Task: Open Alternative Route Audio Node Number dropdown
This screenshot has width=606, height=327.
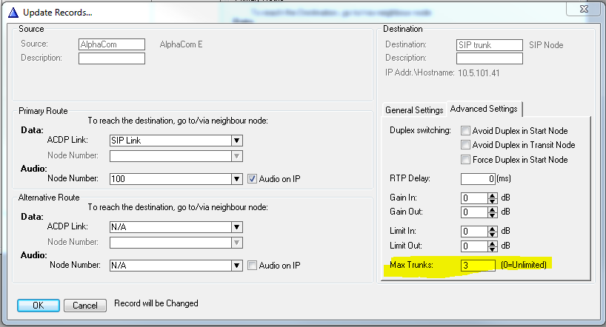Action: (x=237, y=266)
